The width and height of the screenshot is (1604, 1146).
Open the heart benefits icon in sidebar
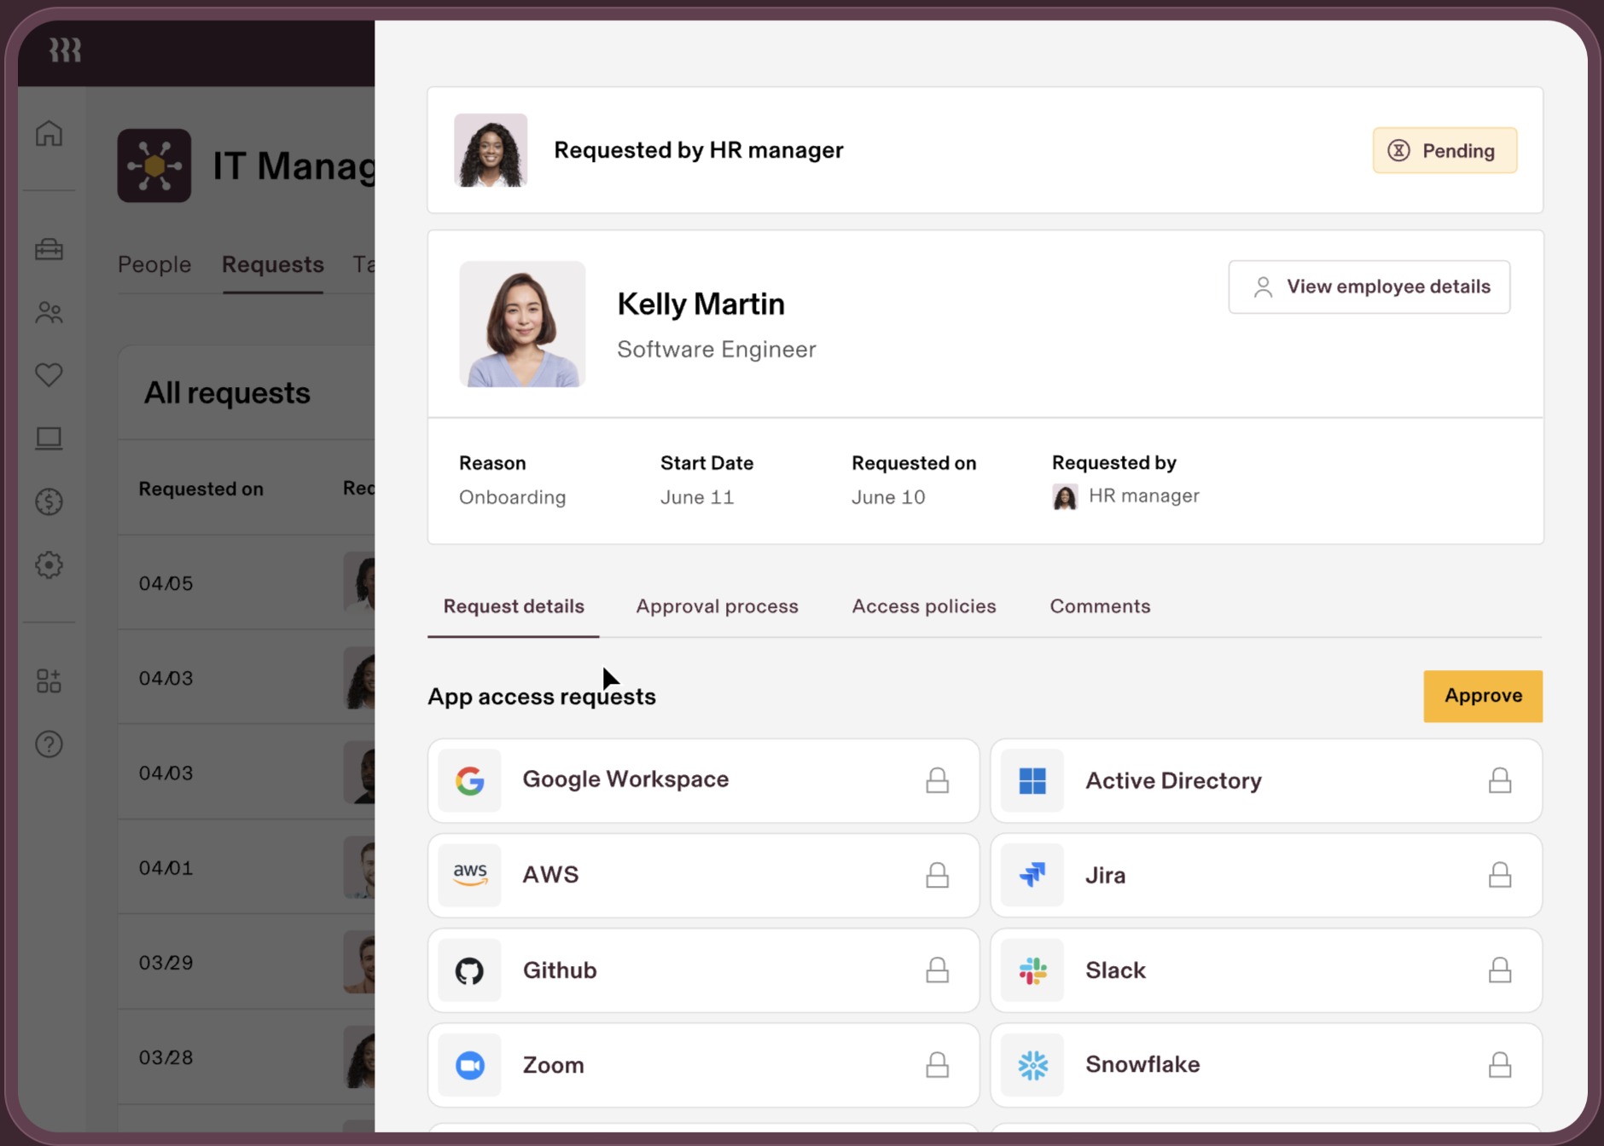[x=49, y=374]
